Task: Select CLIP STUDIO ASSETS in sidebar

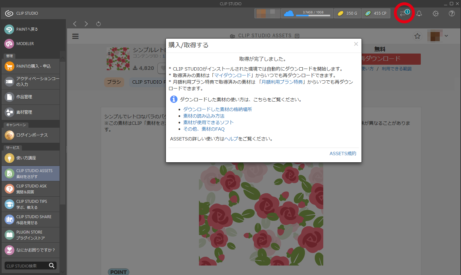Action: [31, 173]
